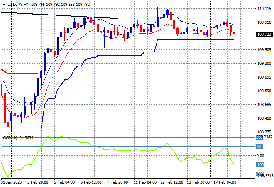Click the highlighted current price label 109.732
This screenshot has width=274, height=187.
pyautogui.click(x=264, y=34)
